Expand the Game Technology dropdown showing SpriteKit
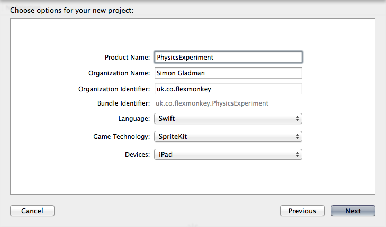Image resolution: width=386 pixels, height=227 pixels. tap(228, 137)
